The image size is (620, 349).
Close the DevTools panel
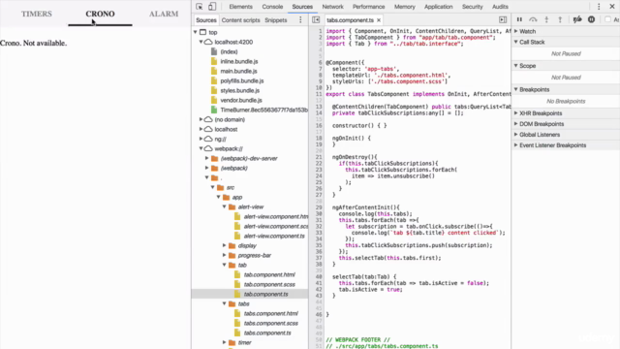612,7
